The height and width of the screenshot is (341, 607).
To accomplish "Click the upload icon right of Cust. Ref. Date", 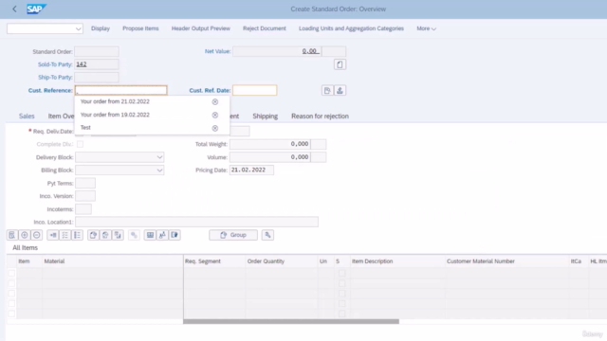I will coord(340,91).
